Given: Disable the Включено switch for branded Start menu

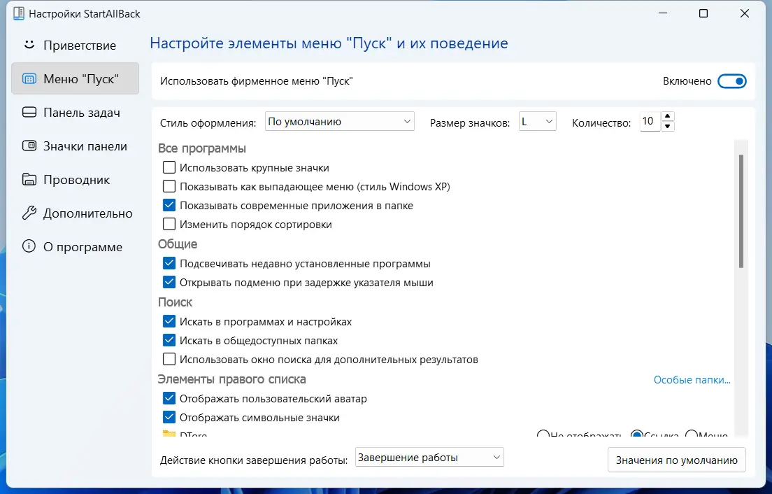Looking at the screenshot, I should (732, 80).
